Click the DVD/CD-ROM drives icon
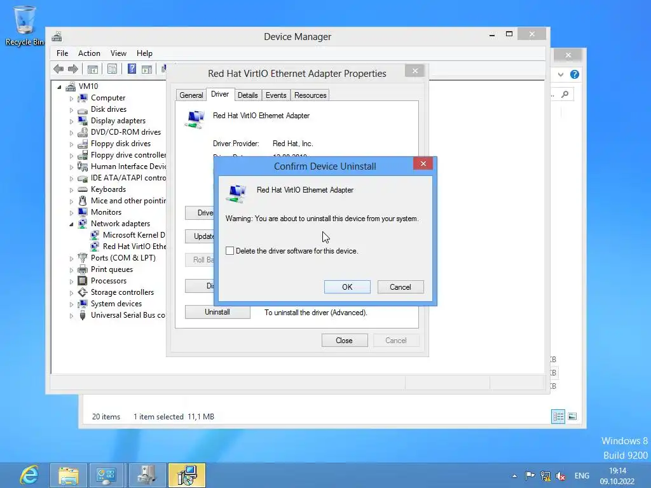The height and width of the screenshot is (488, 651). pyautogui.click(x=83, y=132)
